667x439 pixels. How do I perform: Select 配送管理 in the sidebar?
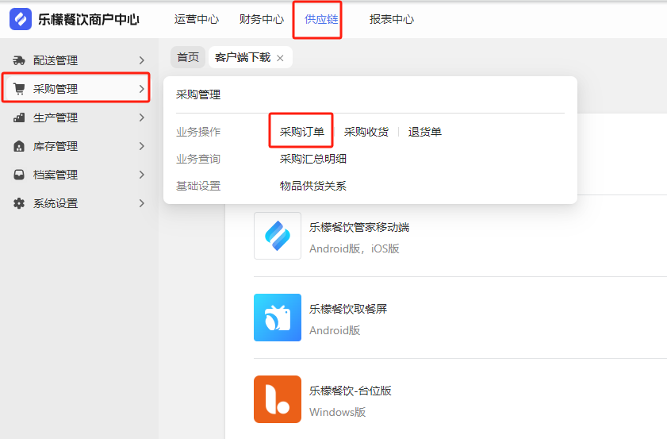[77, 60]
